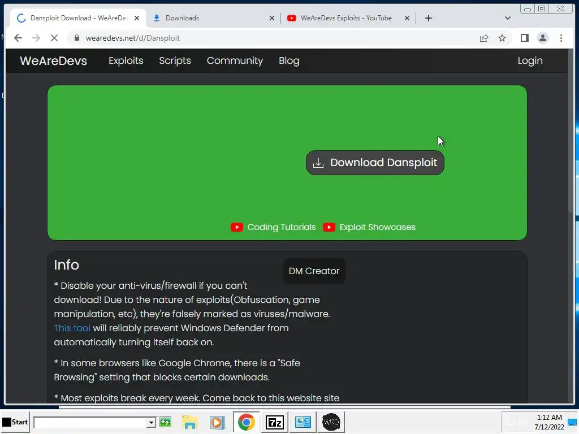Click the page vertical scrollbar
This screenshot has height=434, width=579.
pos(571,131)
